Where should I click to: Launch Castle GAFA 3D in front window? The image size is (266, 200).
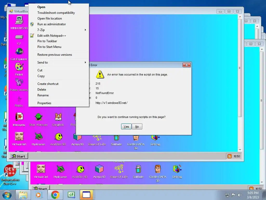tap(136, 138)
